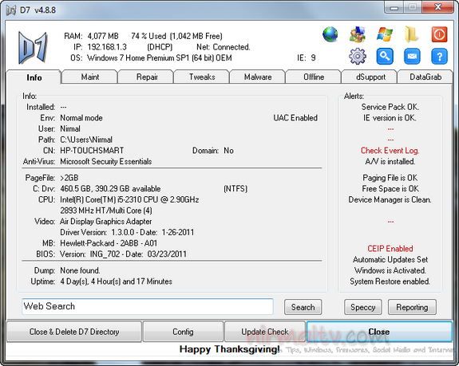Open the Reporting button
The image size is (459, 366).
(412, 307)
